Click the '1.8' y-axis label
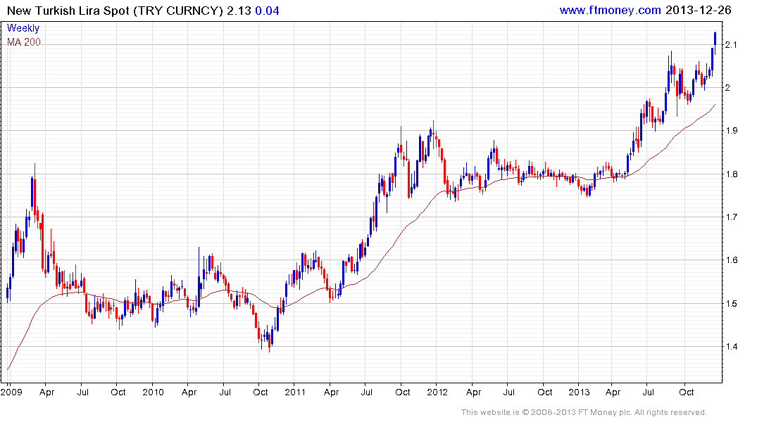The width and height of the screenshot is (757, 422). [x=731, y=174]
